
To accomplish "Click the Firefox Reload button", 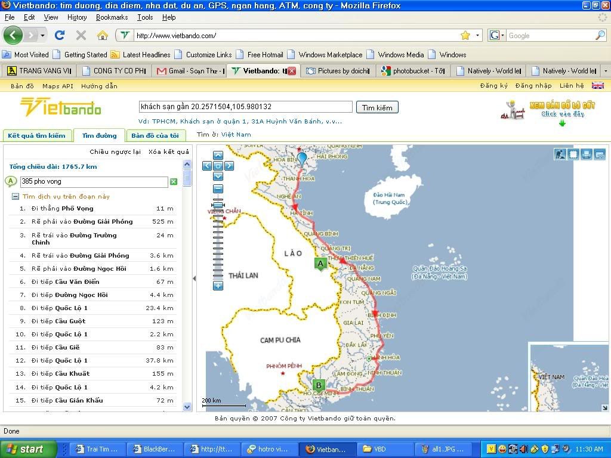I will pos(60,35).
